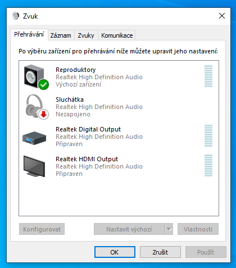Viewport: 236px width, 268px height.
Task: Select the Sluchátka headphones icon
Action: click(37, 107)
